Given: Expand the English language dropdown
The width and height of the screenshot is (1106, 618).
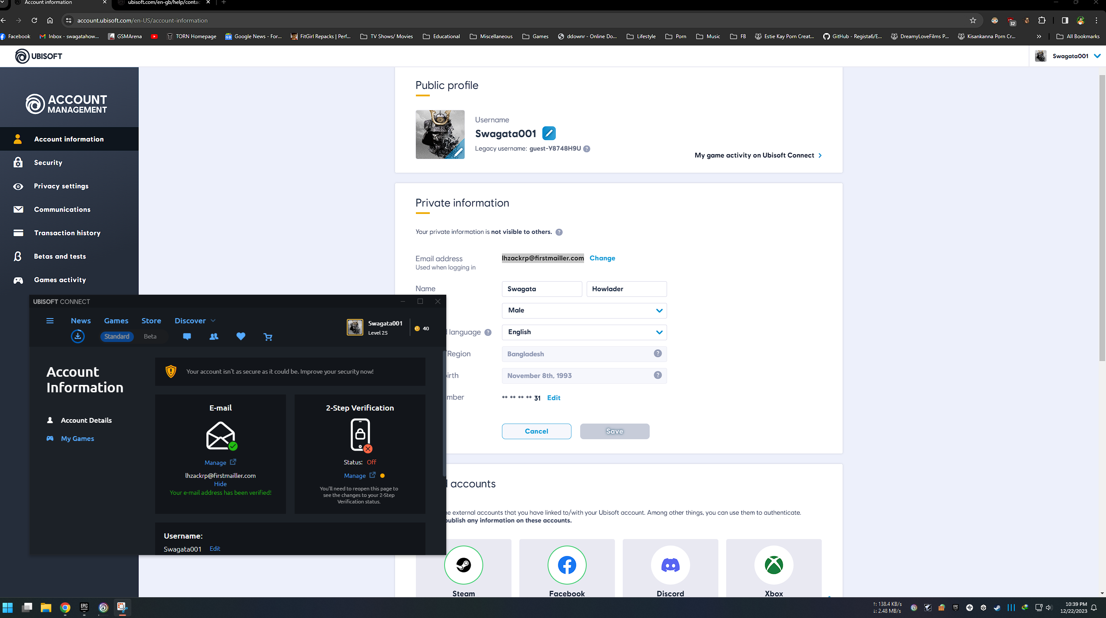Looking at the screenshot, I should pos(584,332).
